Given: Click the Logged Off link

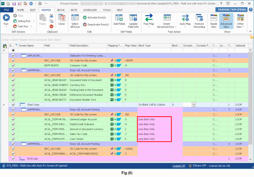Looking at the screenshot, I should (x=179, y=166).
